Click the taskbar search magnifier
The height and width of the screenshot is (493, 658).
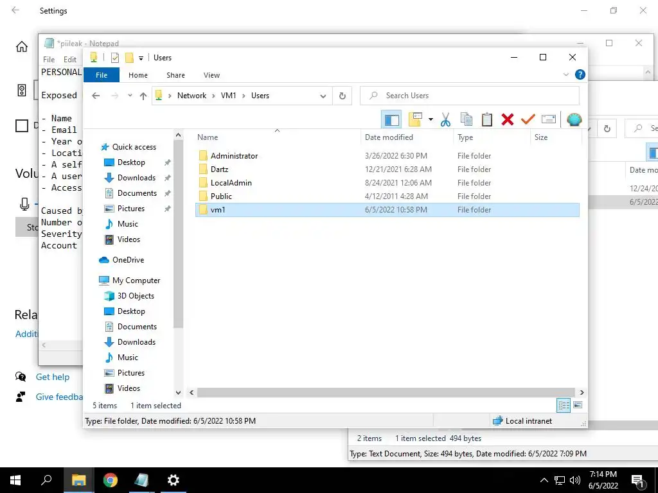pyautogui.click(x=46, y=480)
